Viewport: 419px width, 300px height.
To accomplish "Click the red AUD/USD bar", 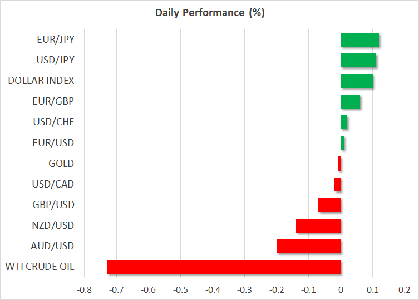I will [308, 246].
